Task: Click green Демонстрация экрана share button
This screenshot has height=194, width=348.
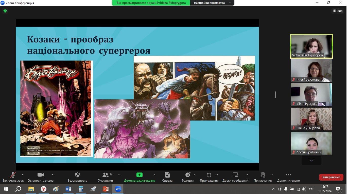Action: (x=140, y=177)
